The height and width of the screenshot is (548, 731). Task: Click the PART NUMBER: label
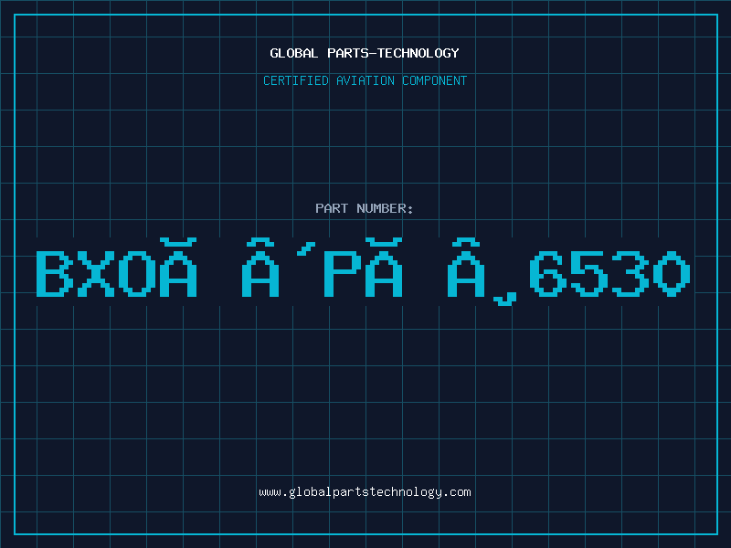(x=365, y=208)
